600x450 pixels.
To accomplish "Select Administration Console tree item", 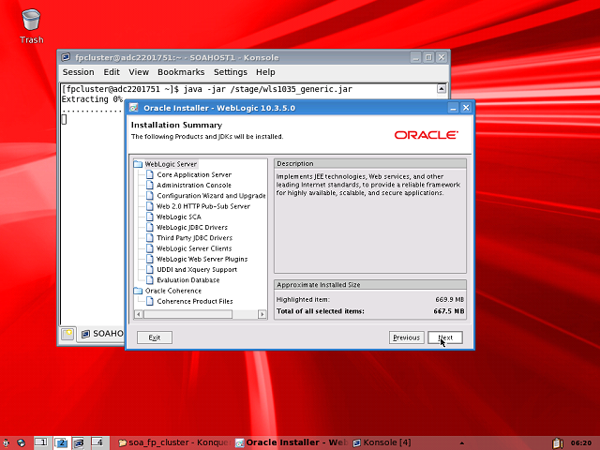I will (194, 186).
